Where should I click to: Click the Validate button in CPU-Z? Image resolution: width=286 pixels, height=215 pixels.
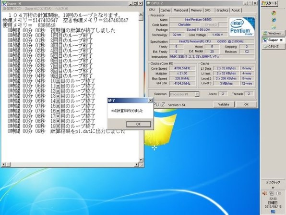coord(224,104)
